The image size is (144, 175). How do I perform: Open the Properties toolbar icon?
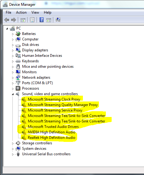click(32, 20)
